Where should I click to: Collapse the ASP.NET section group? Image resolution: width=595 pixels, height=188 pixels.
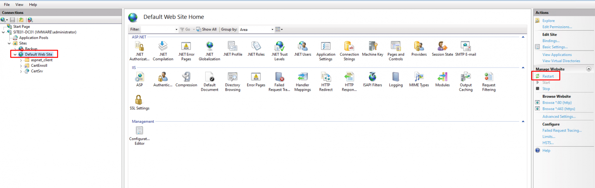tap(523, 37)
